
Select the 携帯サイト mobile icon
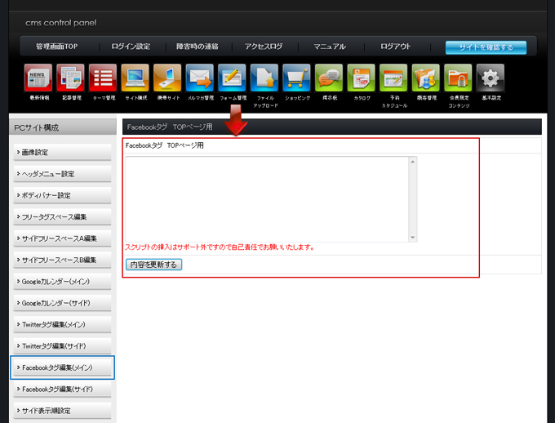[x=167, y=78]
